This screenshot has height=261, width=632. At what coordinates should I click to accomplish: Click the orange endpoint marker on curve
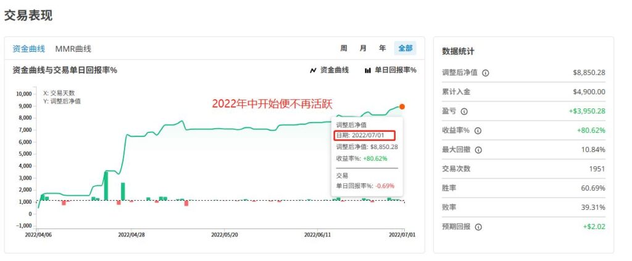pos(402,106)
